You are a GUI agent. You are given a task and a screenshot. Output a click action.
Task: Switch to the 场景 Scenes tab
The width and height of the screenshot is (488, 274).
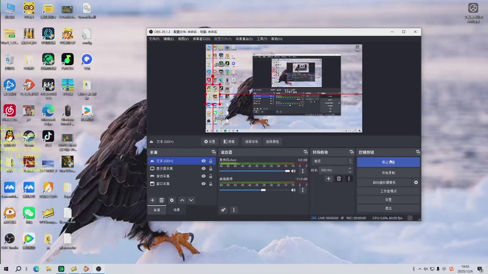[x=176, y=210]
